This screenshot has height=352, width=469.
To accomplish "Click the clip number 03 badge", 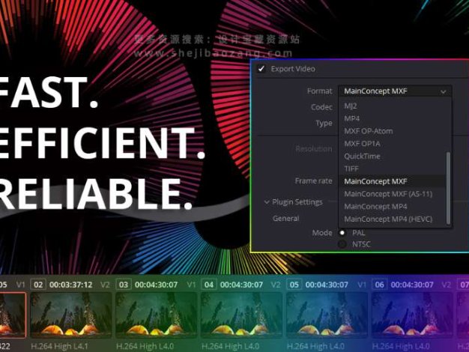I will [123, 285].
